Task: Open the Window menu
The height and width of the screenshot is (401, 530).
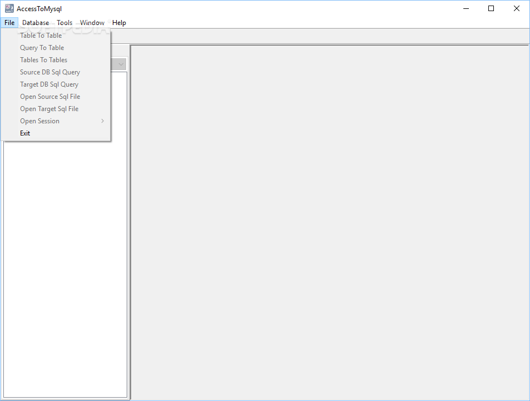Action: 92,23
